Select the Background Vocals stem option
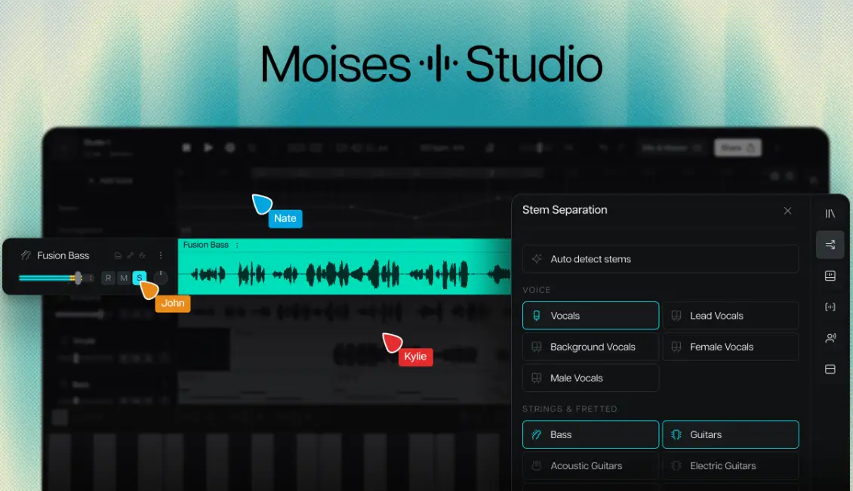This screenshot has width=853, height=491. pos(590,347)
